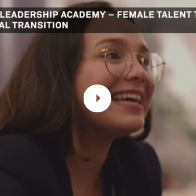Click the dark title banner overlay

pyautogui.click(x=98, y=20)
